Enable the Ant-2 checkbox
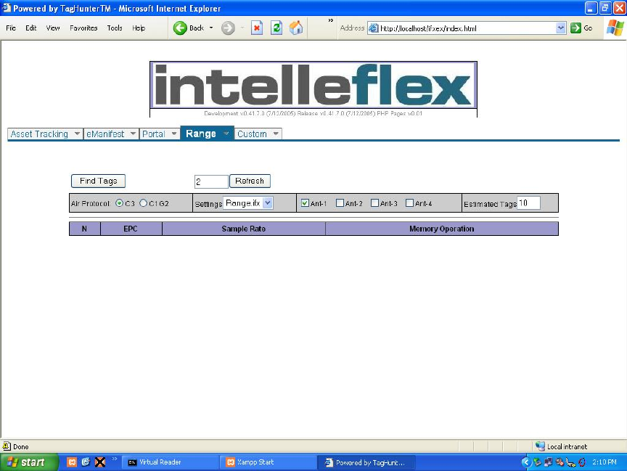 [x=340, y=203]
